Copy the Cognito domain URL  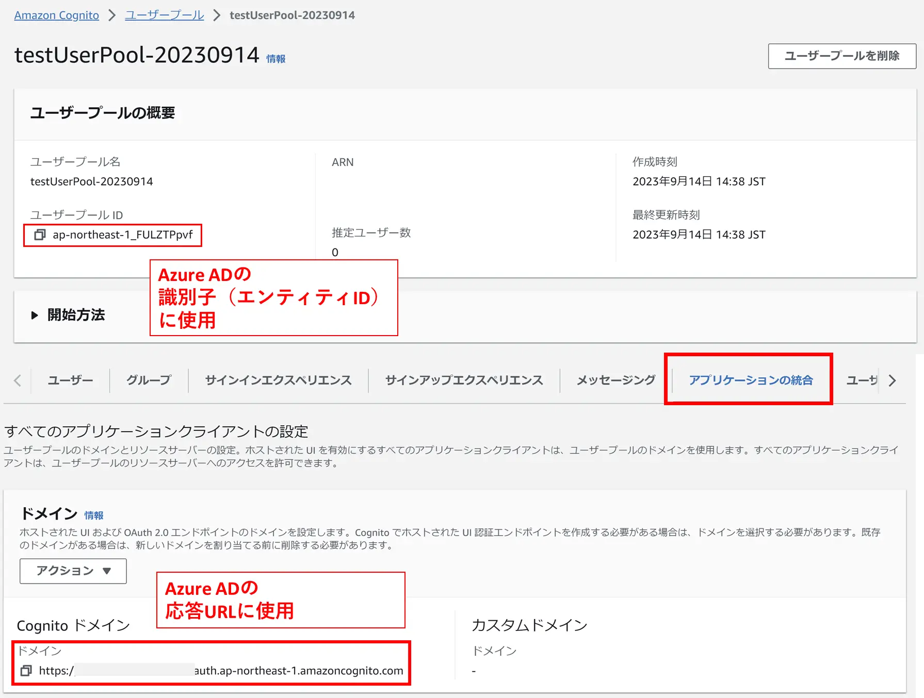tap(26, 671)
